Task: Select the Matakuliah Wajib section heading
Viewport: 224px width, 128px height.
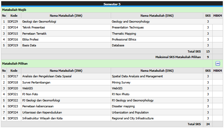Action: (14, 10)
